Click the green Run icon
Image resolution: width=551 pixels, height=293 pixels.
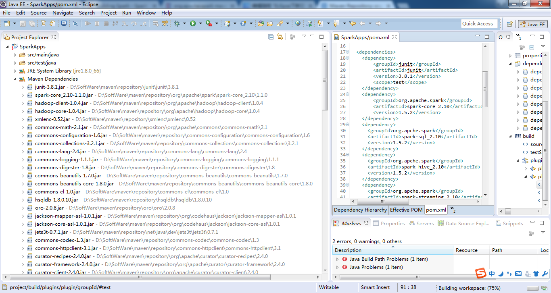click(x=193, y=24)
